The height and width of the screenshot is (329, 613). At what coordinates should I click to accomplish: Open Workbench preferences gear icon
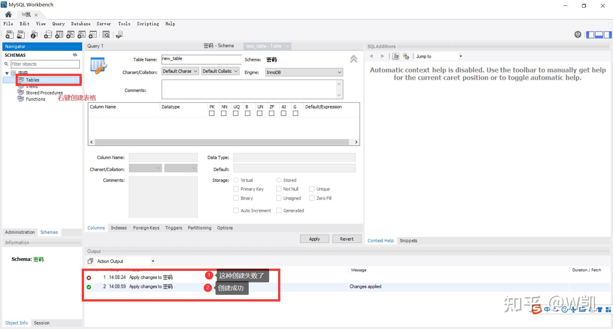click(578, 34)
